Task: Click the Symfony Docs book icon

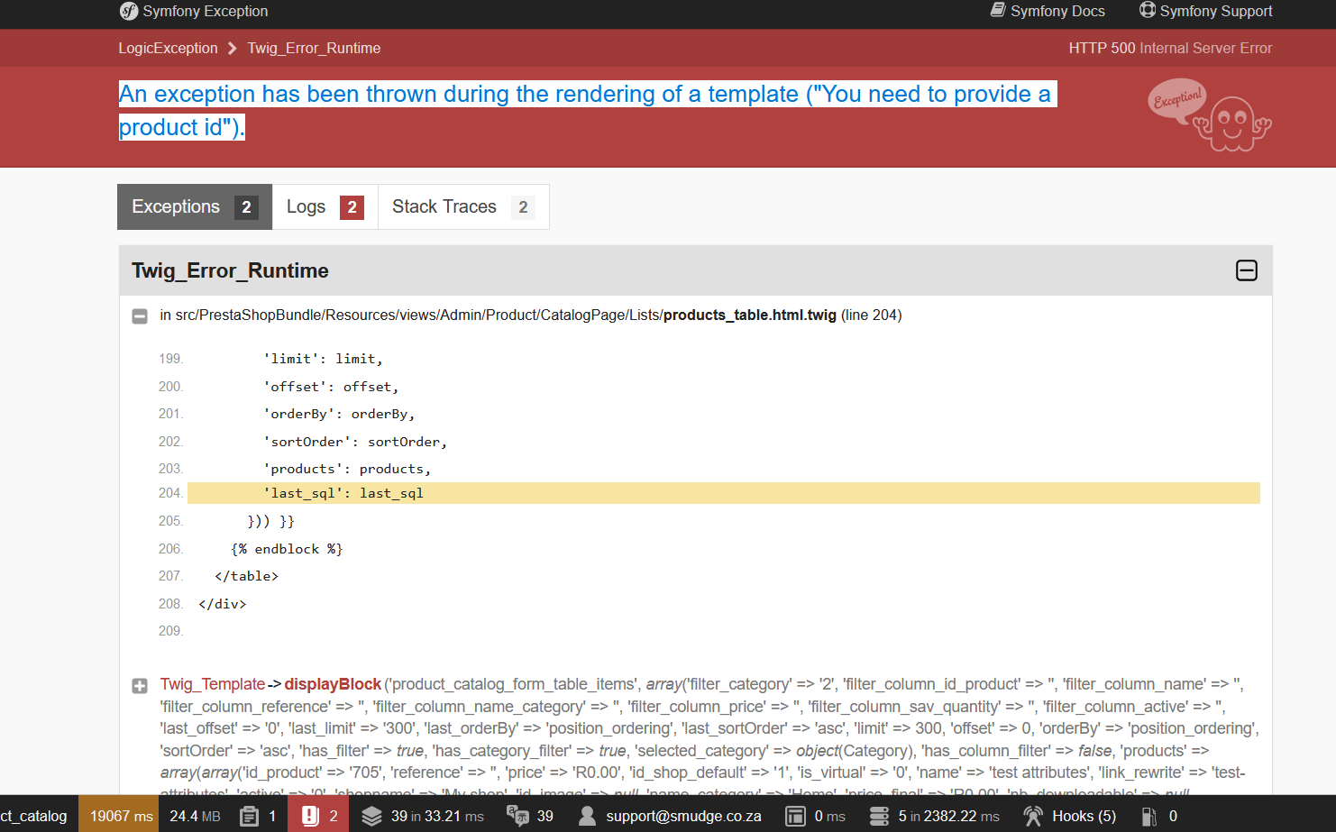Action: tap(998, 10)
